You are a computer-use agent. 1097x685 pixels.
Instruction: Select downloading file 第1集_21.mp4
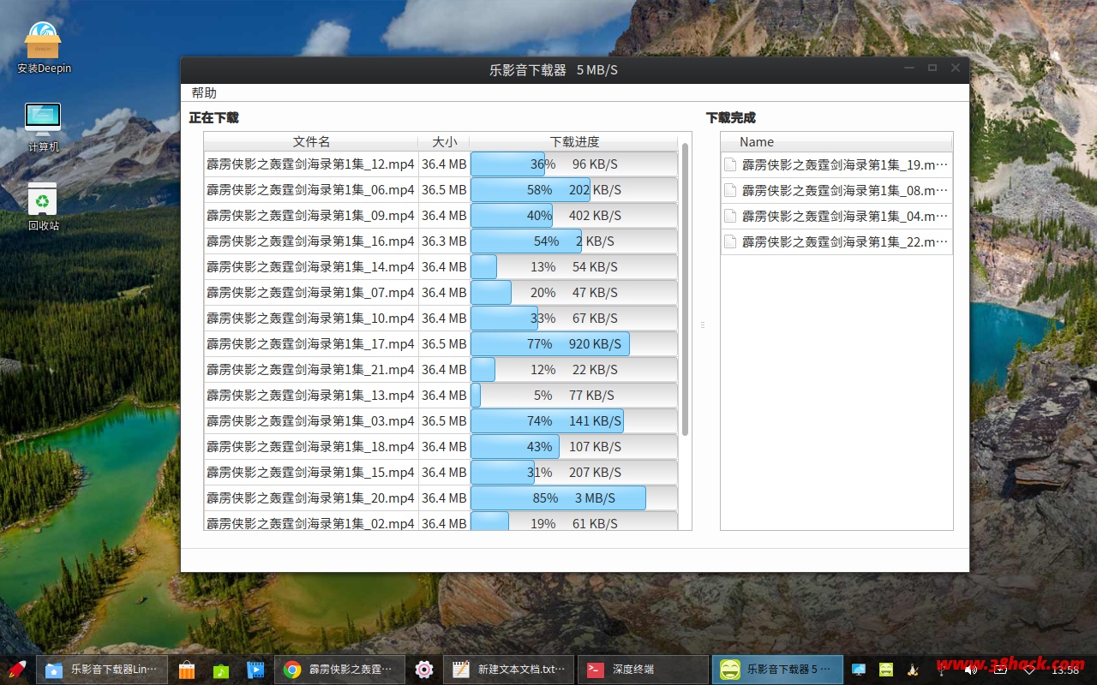tap(310, 369)
